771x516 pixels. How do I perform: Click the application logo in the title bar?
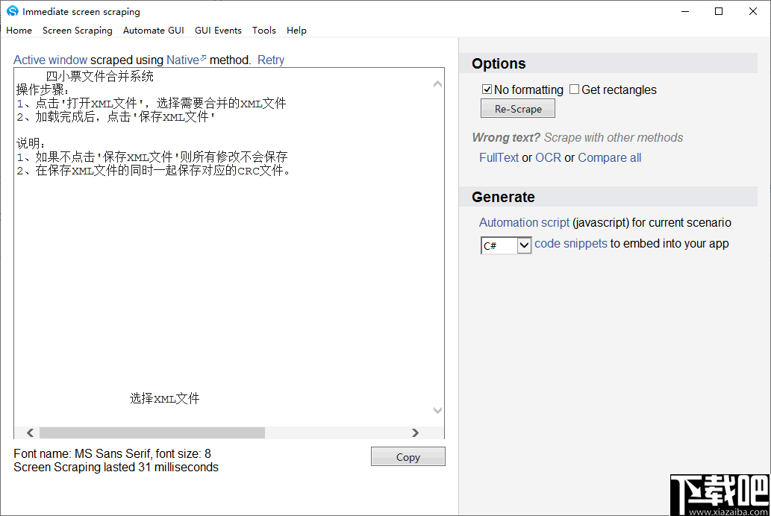click(12, 11)
